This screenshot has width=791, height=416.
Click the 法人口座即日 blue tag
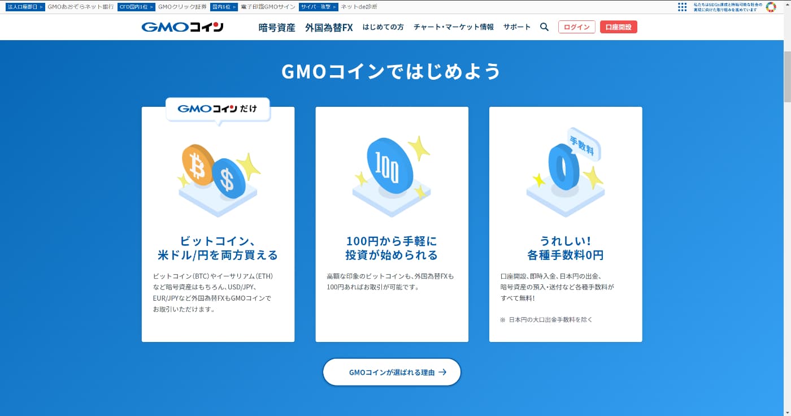tap(25, 7)
